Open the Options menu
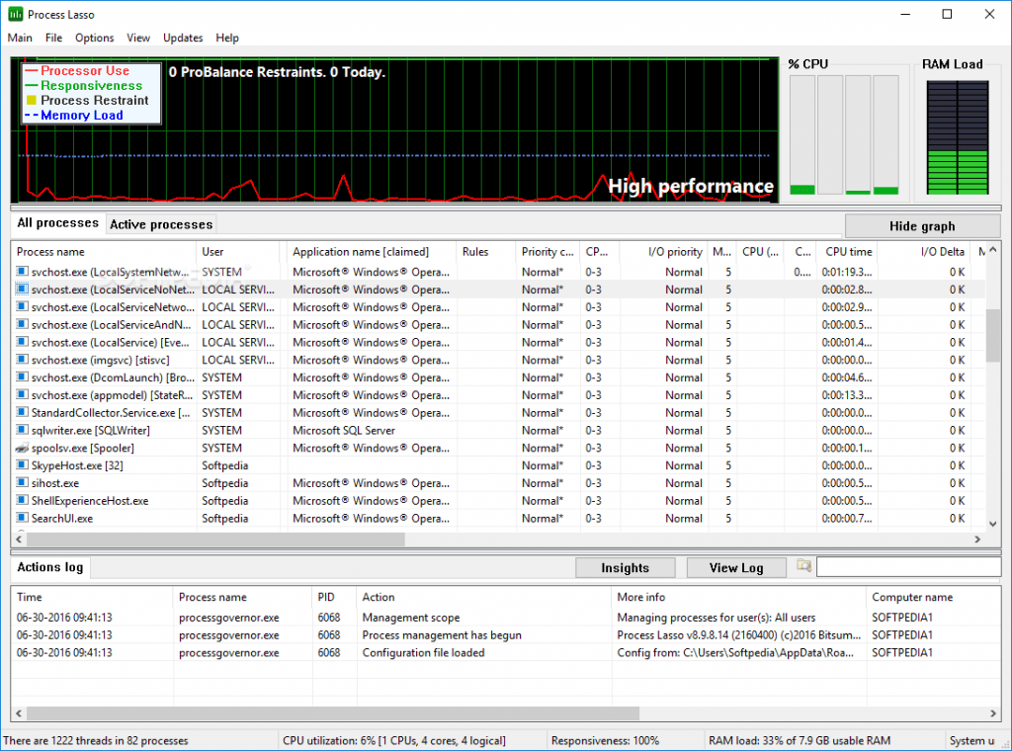 pos(95,38)
